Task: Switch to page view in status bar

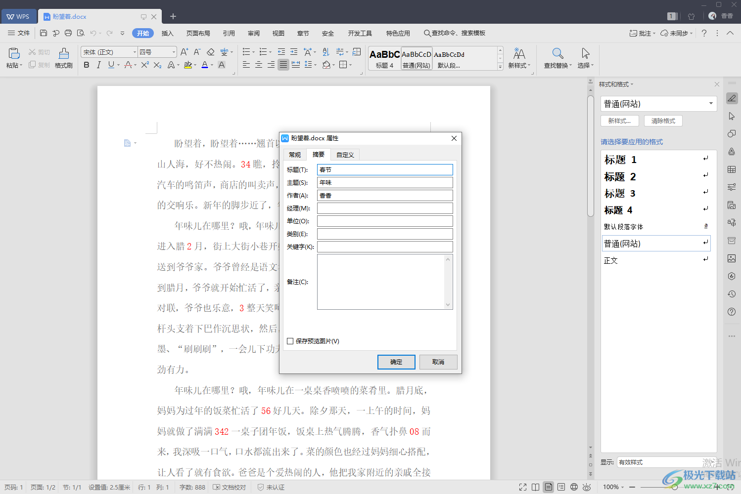Action: 549,487
